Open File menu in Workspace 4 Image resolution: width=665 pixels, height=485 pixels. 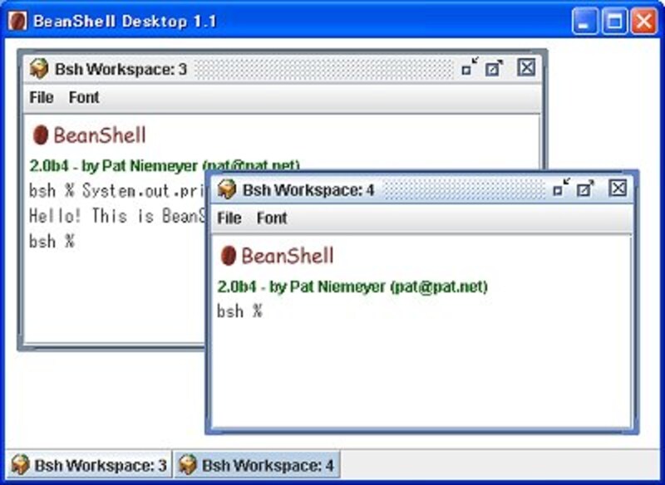coord(229,218)
